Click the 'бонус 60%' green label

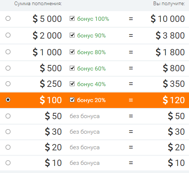91,69
